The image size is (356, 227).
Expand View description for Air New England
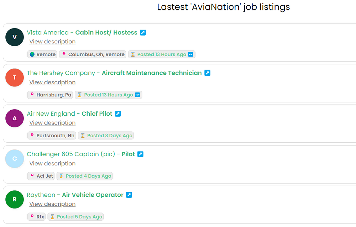click(x=52, y=123)
